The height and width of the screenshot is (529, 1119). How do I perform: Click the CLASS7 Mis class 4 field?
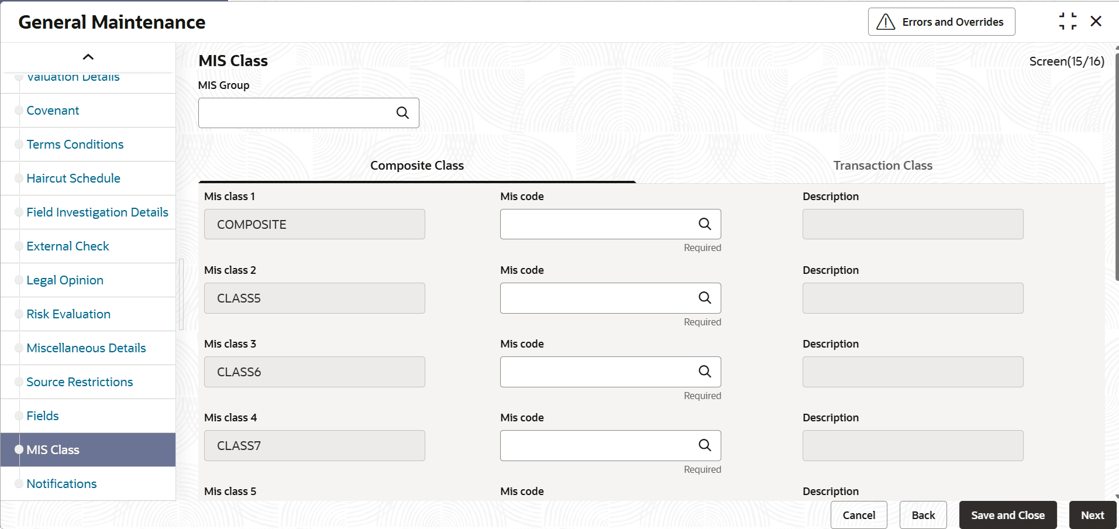[x=315, y=445]
